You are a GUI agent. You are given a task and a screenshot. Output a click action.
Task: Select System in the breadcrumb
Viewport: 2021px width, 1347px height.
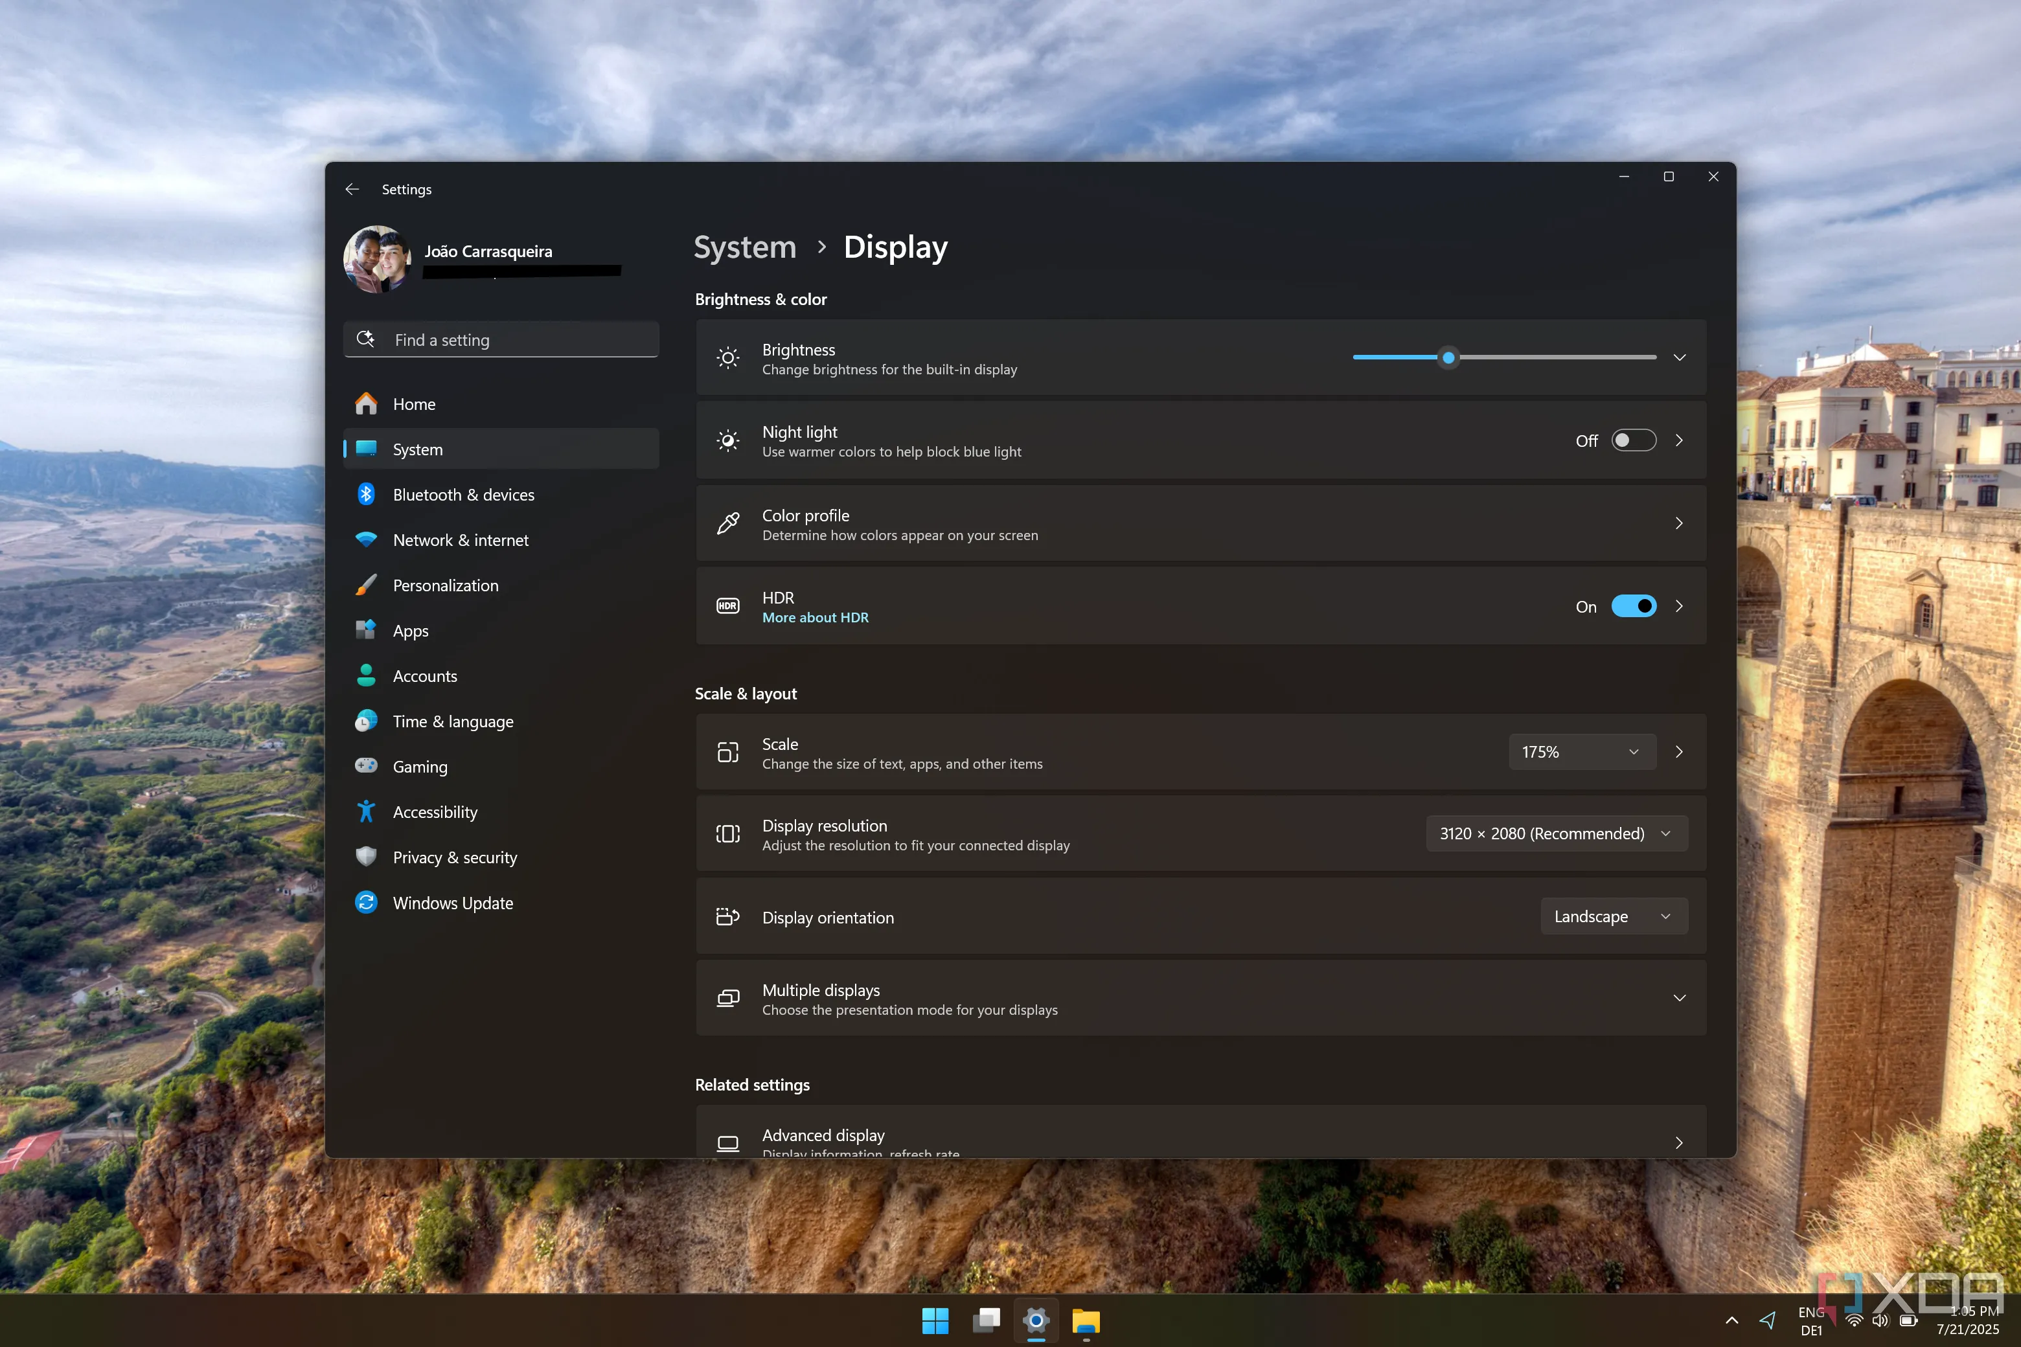coord(744,247)
